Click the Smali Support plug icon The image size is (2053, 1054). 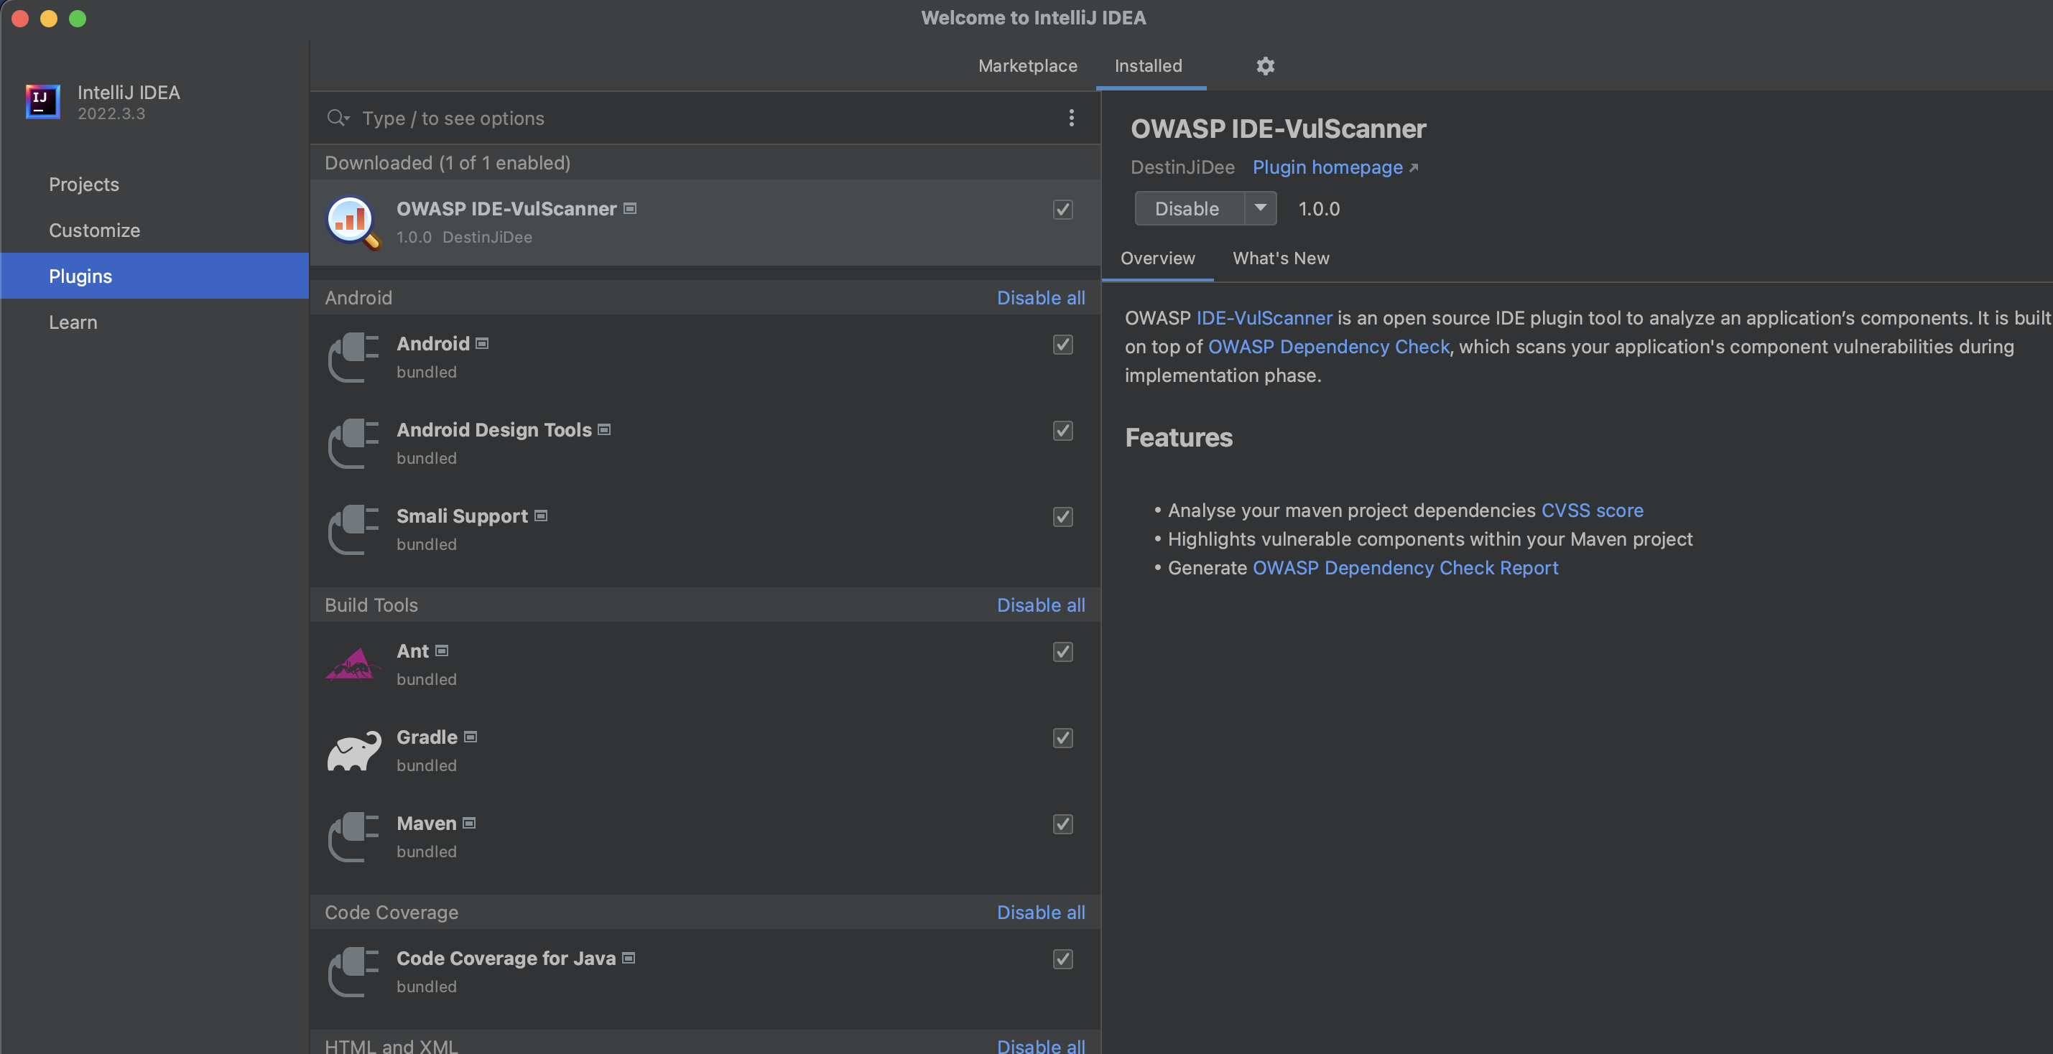[x=353, y=530]
